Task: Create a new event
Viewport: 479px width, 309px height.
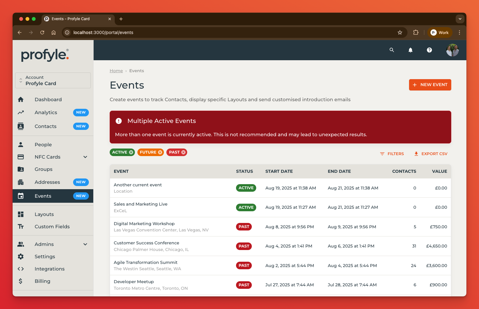Action: click(430, 85)
